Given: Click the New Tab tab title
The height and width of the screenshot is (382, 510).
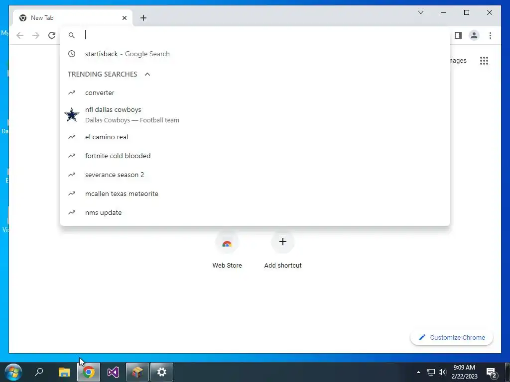Looking at the screenshot, I should [x=42, y=18].
